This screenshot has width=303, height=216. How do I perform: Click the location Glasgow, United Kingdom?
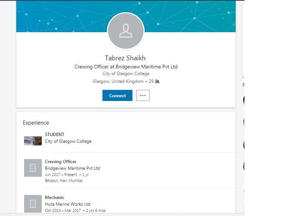pos(118,81)
